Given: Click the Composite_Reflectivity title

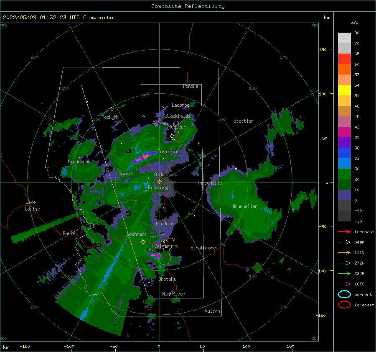Looking at the screenshot, I should [188, 6].
